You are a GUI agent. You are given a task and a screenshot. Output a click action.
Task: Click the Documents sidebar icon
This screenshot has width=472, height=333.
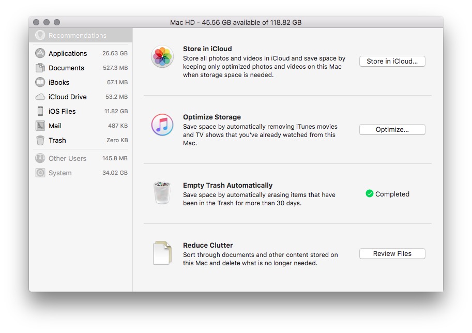click(40, 68)
